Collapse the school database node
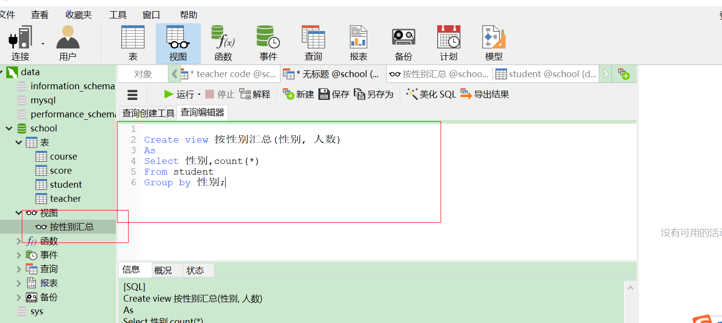 (x=9, y=128)
